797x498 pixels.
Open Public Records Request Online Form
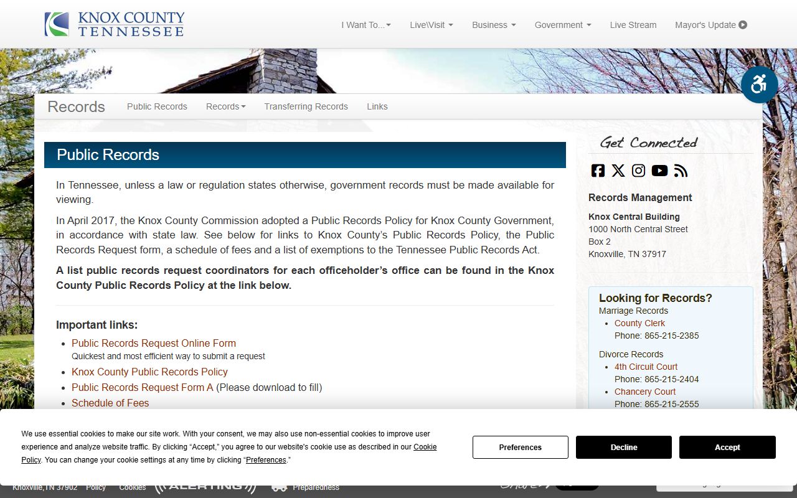click(x=154, y=343)
